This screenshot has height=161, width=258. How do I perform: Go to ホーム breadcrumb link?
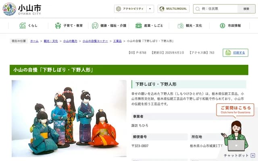[34, 41]
